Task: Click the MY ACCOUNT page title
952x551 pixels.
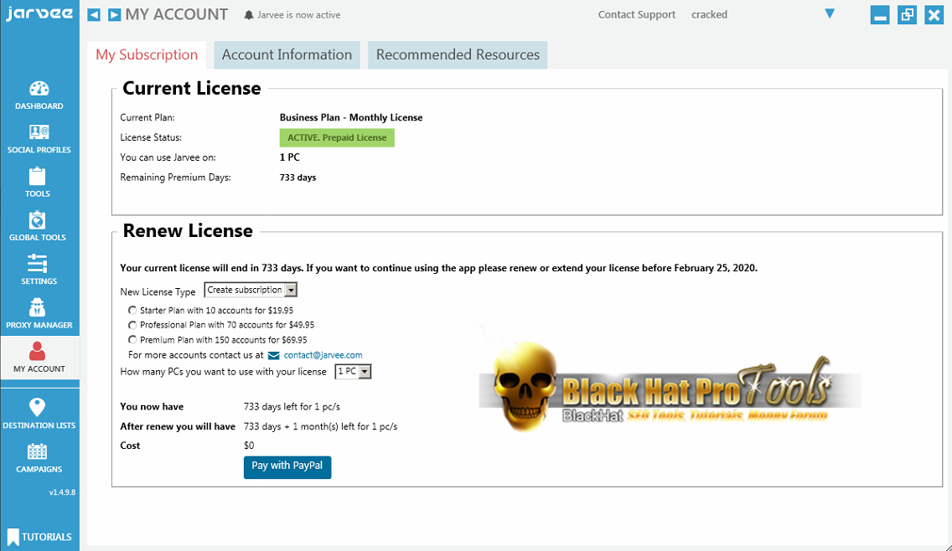Action: [x=177, y=14]
